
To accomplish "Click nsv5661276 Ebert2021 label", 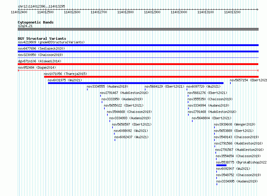I will 207,93.
